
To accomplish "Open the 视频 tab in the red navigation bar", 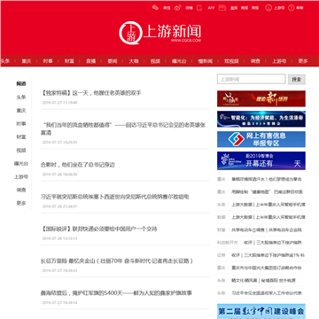I will 155,61.
